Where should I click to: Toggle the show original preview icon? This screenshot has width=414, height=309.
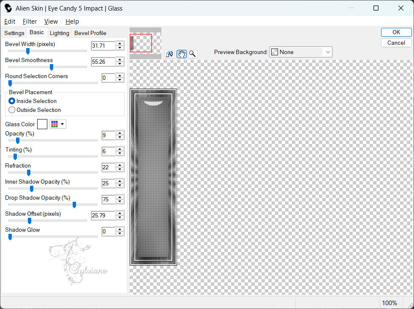tap(169, 54)
